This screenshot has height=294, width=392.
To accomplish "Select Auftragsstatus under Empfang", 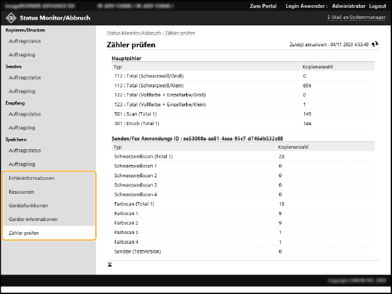I will 25,114.
